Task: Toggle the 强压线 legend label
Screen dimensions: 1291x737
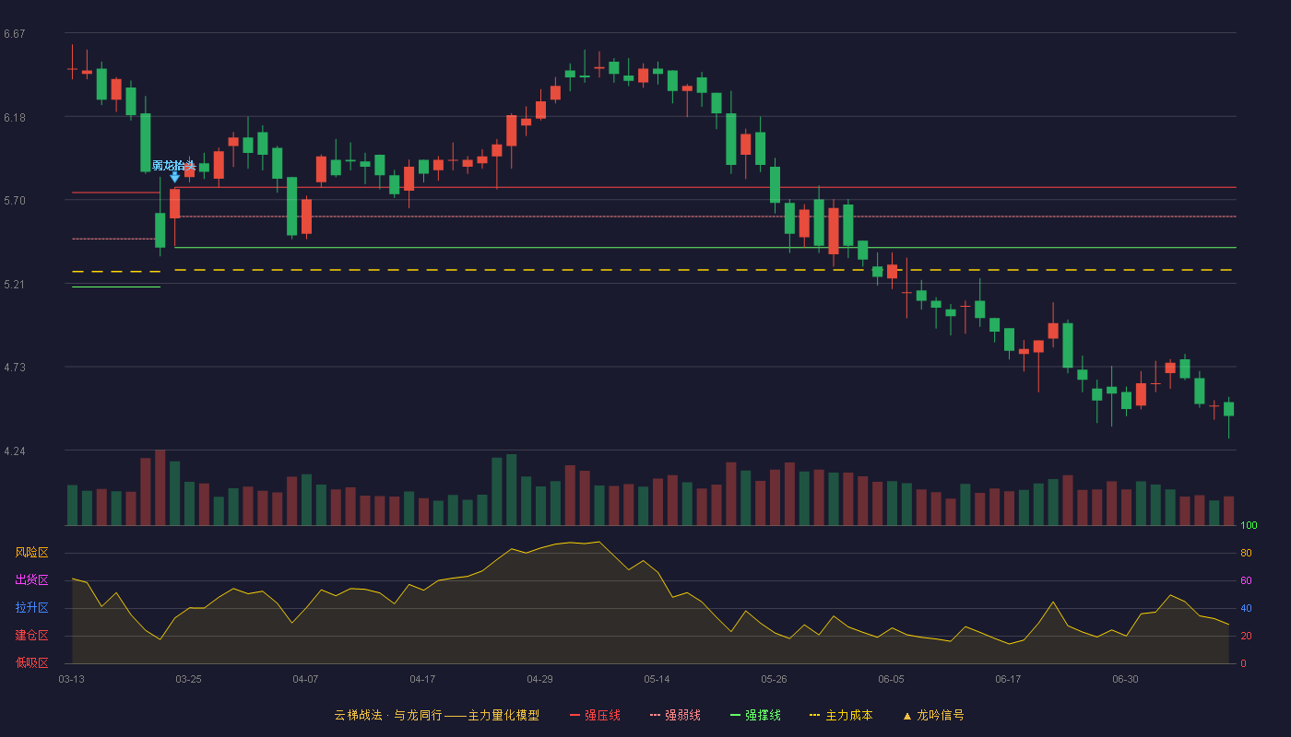Action: click(x=602, y=715)
